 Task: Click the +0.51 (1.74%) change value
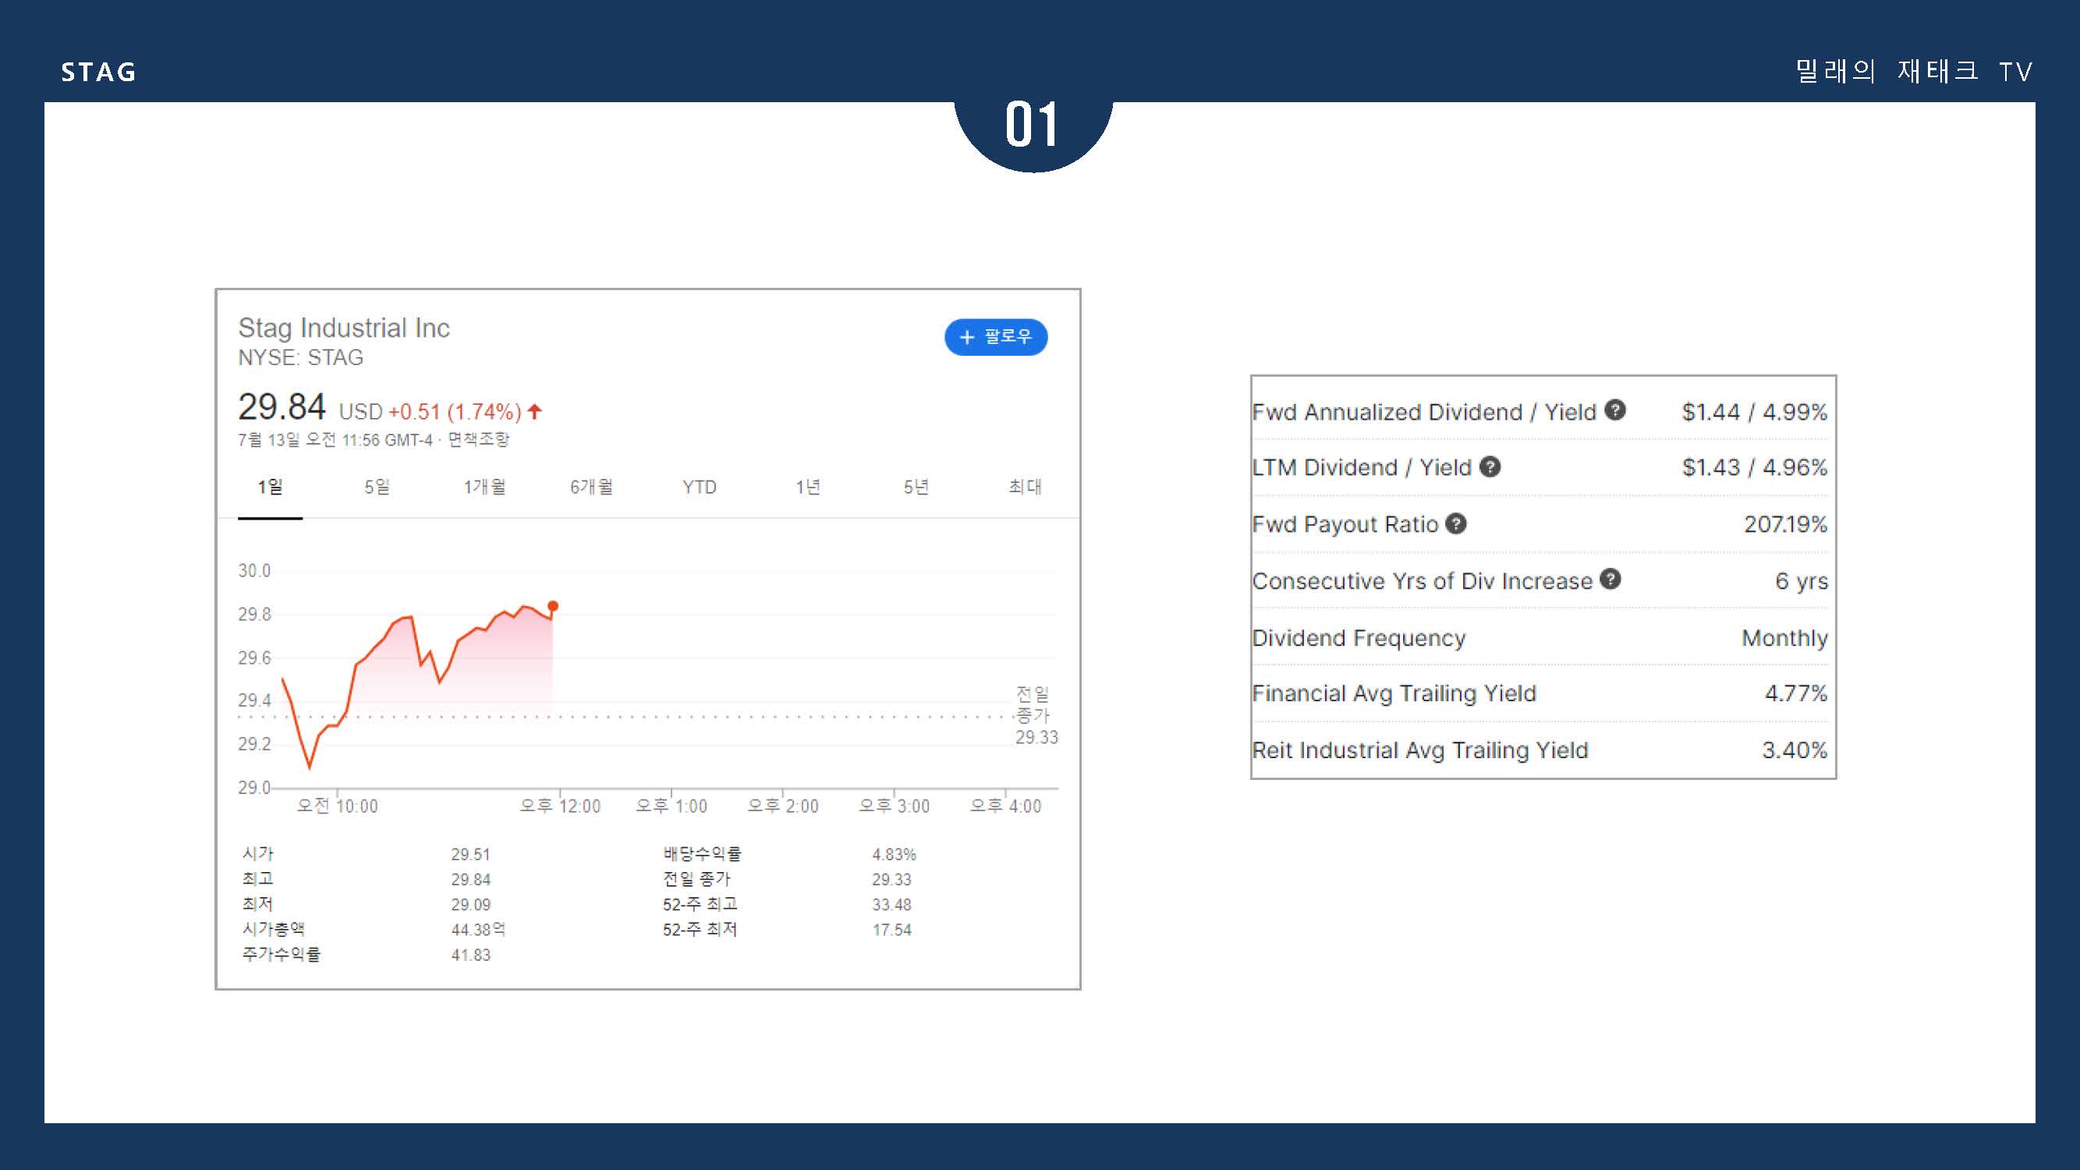pyautogui.click(x=455, y=412)
